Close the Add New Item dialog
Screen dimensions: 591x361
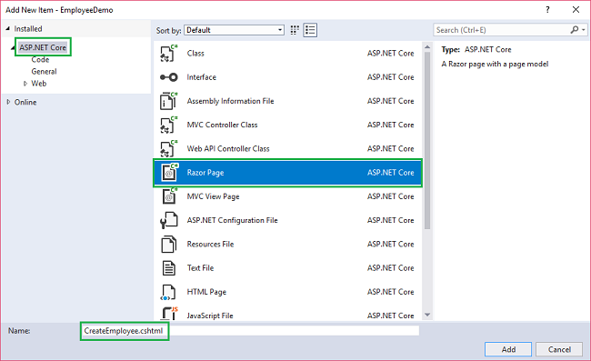click(576, 10)
